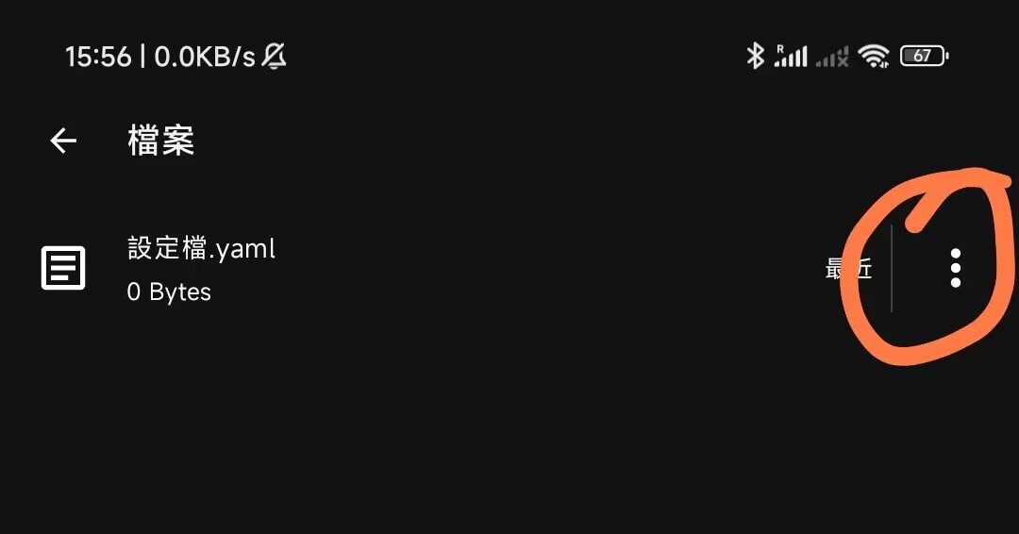Tap the back arrow beside 檔案
Viewport: 1019px width, 534px height.
63,142
